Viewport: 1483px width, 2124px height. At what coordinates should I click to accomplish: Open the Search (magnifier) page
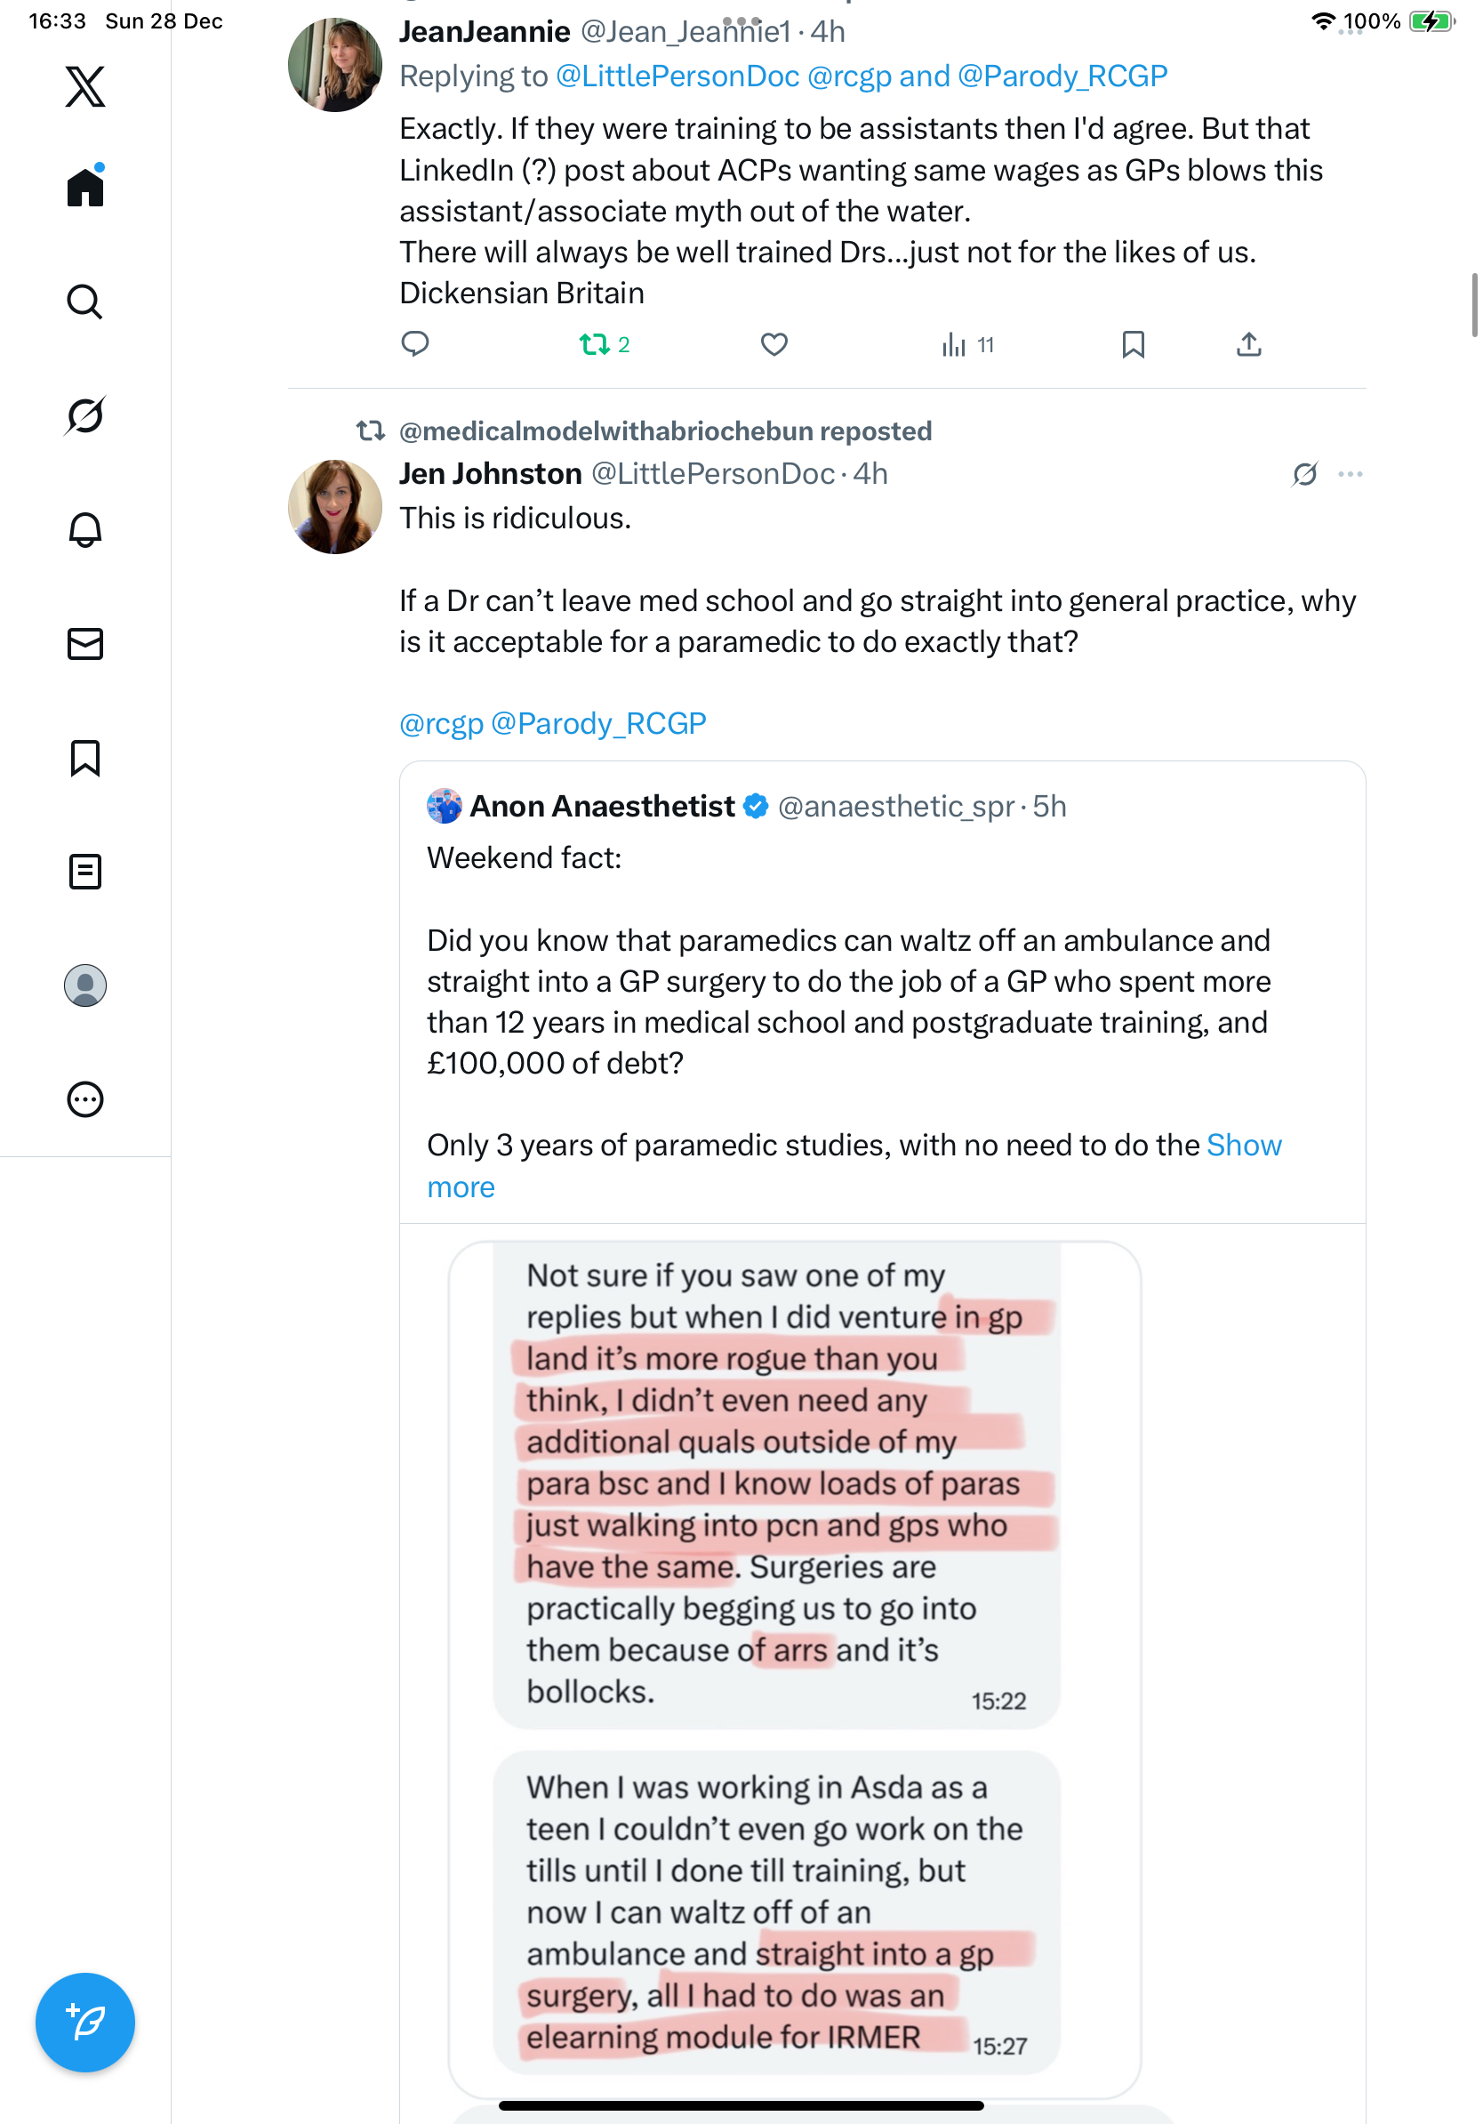pos(85,302)
